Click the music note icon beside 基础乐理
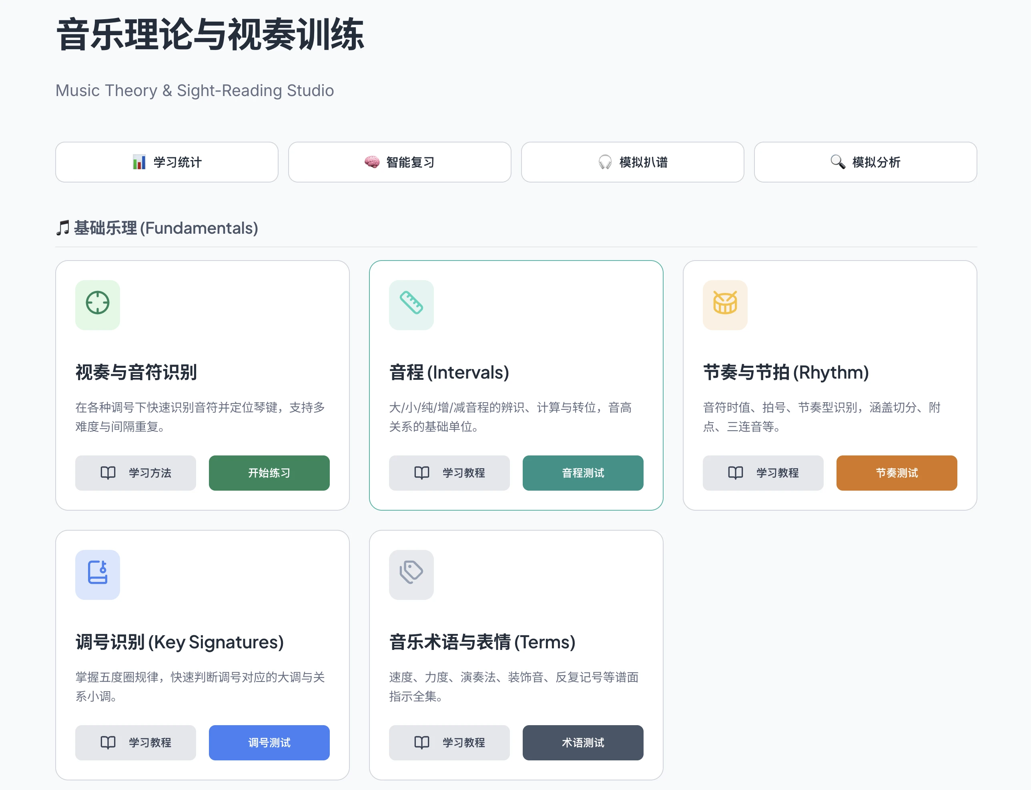Screen dimensions: 1031x790 point(62,228)
